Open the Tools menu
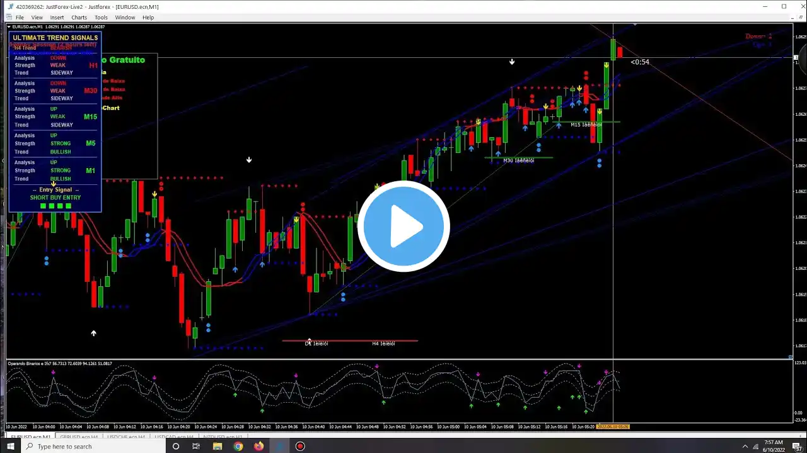807x453 pixels. 101,18
